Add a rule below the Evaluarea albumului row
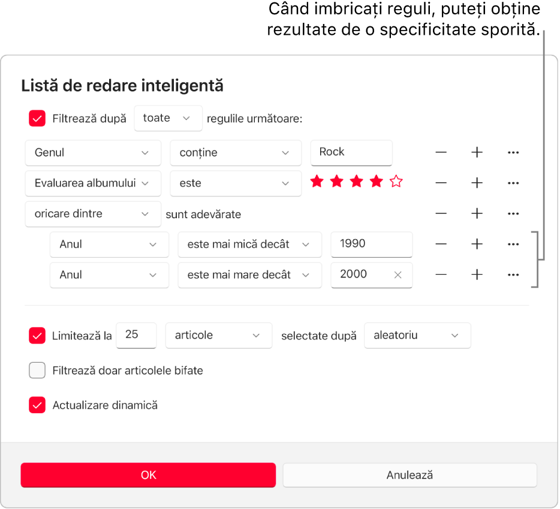 point(477,183)
